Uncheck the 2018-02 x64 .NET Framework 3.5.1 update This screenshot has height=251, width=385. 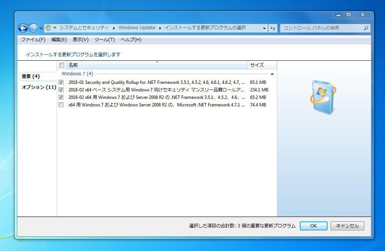tap(61, 97)
